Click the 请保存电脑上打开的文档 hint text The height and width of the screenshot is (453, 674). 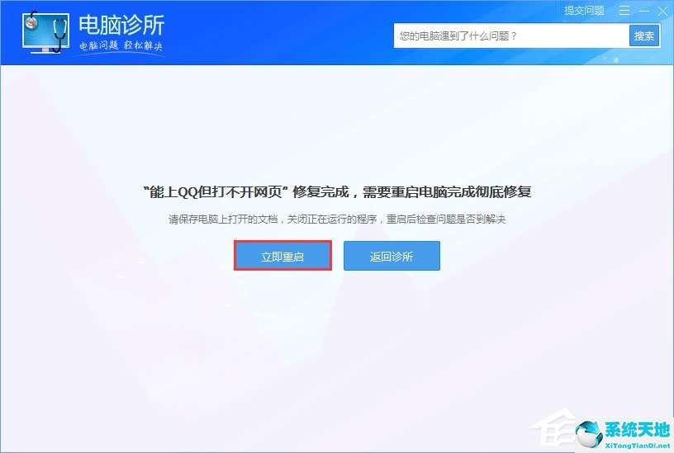pos(337,219)
